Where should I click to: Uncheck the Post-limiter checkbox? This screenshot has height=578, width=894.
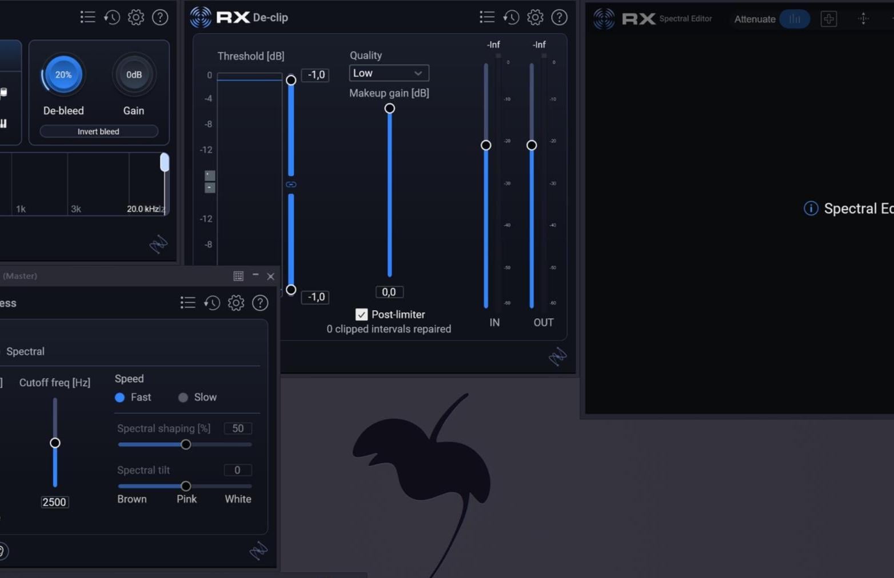361,315
